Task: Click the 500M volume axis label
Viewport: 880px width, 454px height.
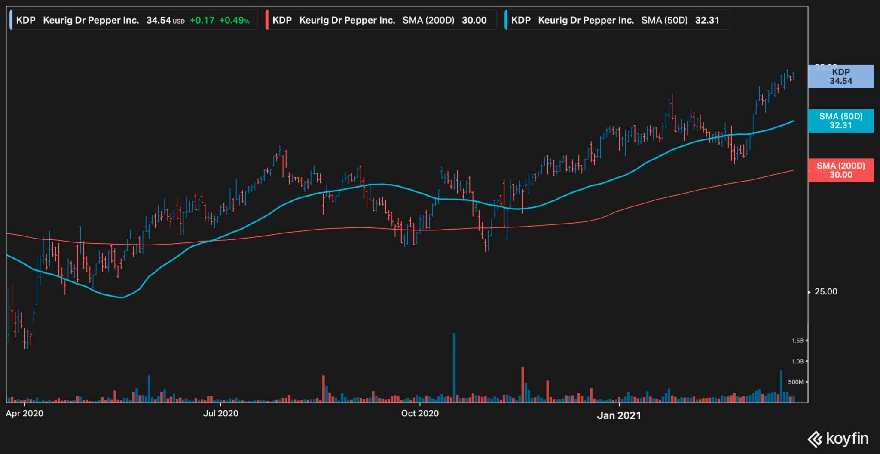Action: click(796, 382)
